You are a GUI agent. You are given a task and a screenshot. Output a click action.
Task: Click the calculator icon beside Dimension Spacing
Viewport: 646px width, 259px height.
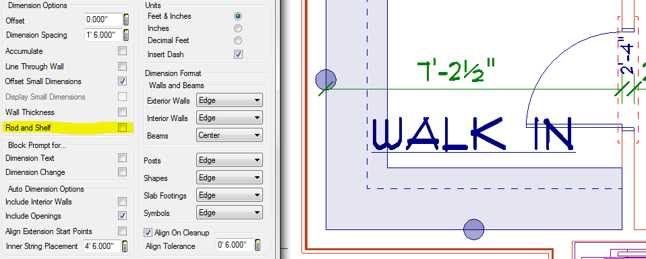click(x=126, y=35)
